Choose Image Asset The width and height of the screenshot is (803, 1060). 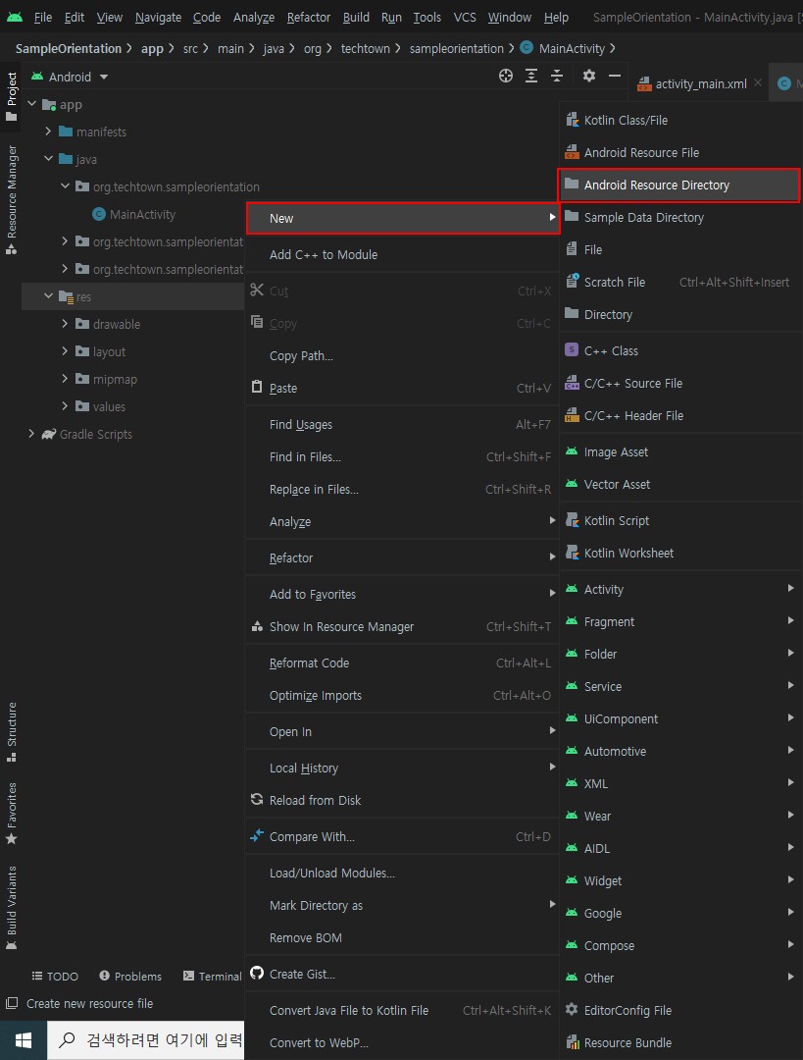pyautogui.click(x=680, y=452)
